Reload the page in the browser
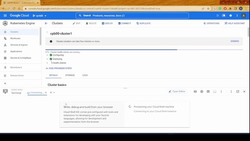The image size is (250, 141). click(14, 9)
